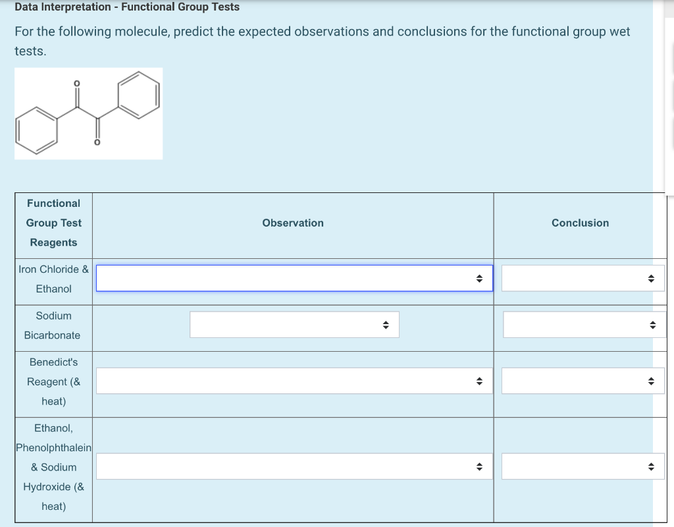Viewport: 674px width, 527px height.
Task: Click the Observation column header
Action: (293, 223)
